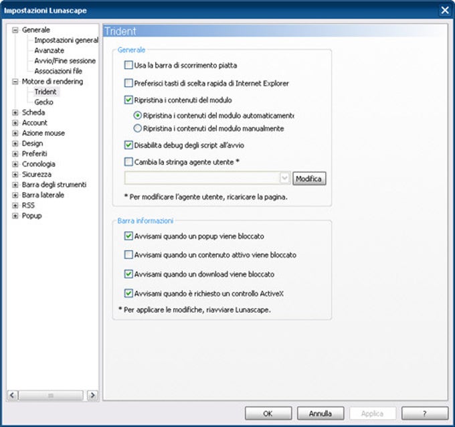
Task: Open Associazioni file settings
Action: [58, 71]
